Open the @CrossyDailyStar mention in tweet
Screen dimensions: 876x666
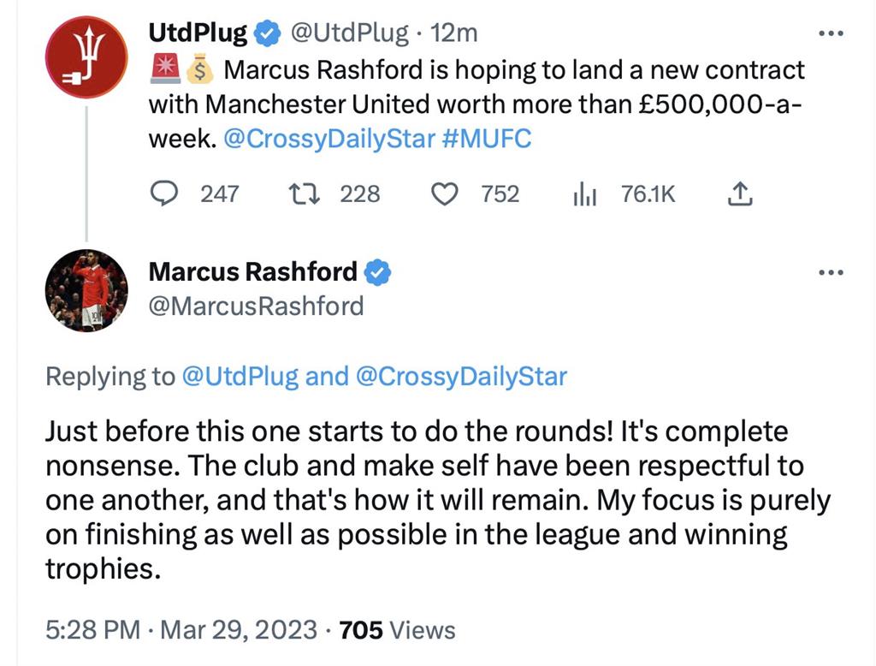pyautogui.click(x=328, y=139)
